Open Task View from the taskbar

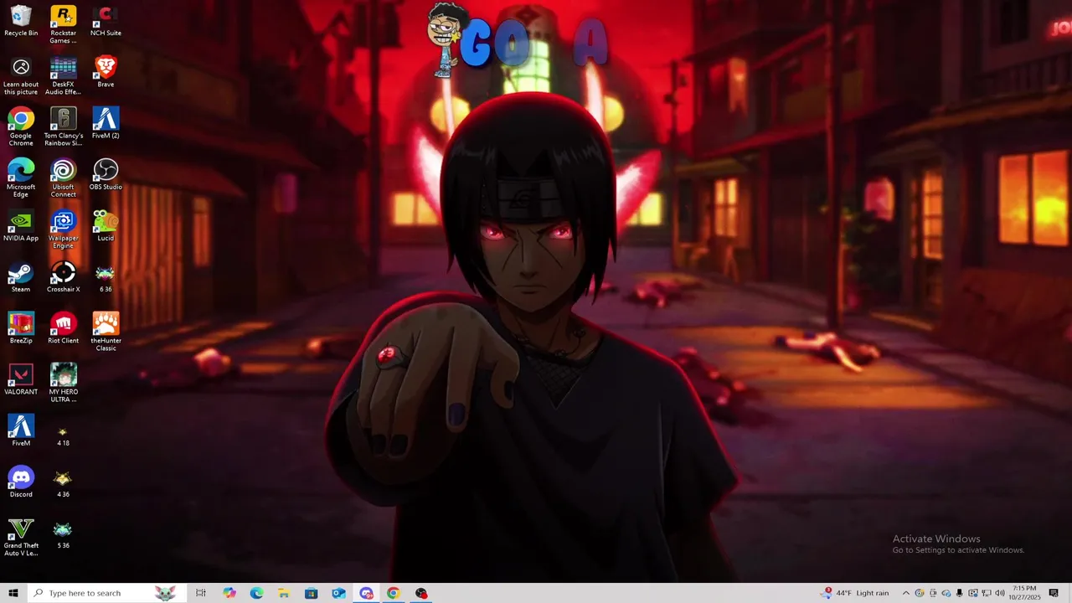coord(201,593)
